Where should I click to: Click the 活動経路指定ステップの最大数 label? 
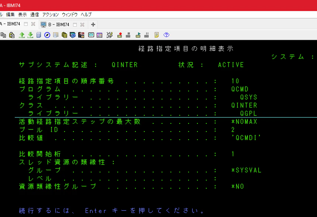(x=80, y=122)
